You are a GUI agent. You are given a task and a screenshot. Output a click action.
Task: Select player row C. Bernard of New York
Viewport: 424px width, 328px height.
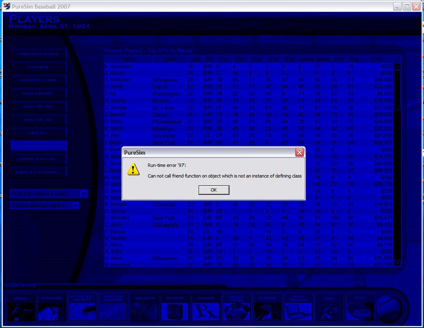[249, 218]
